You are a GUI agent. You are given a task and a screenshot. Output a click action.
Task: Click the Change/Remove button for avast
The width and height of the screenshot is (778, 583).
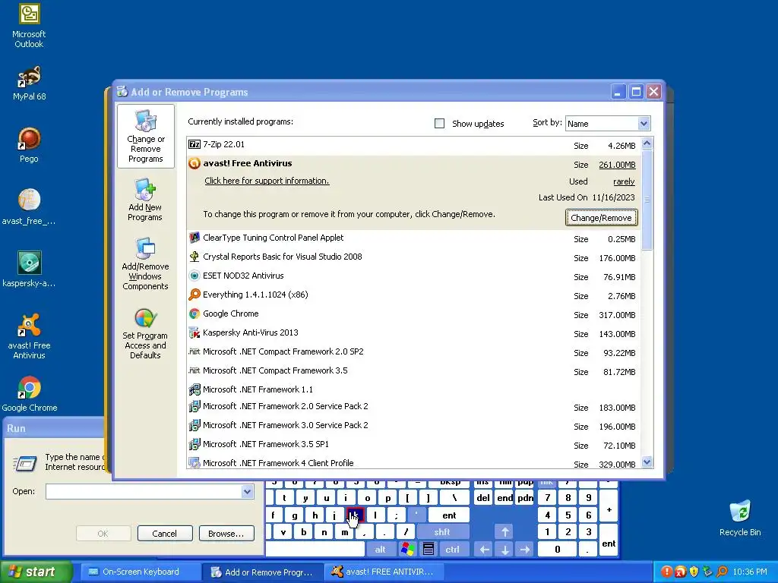pyautogui.click(x=601, y=218)
